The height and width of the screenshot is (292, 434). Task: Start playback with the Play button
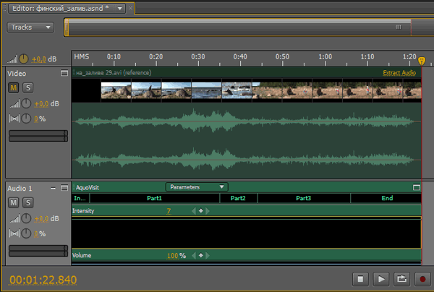pyautogui.click(x=381, y=279)
